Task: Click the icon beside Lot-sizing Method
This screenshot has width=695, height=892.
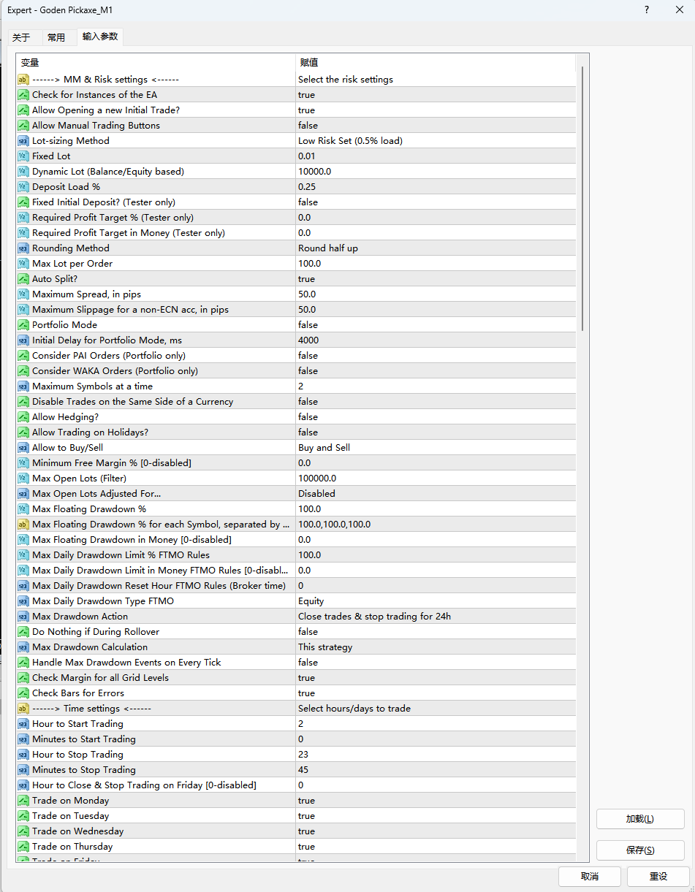Action: [x=23, y=141]
